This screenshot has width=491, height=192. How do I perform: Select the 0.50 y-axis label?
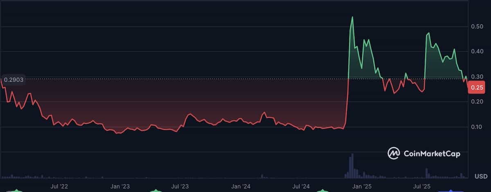tap(476, 27)
